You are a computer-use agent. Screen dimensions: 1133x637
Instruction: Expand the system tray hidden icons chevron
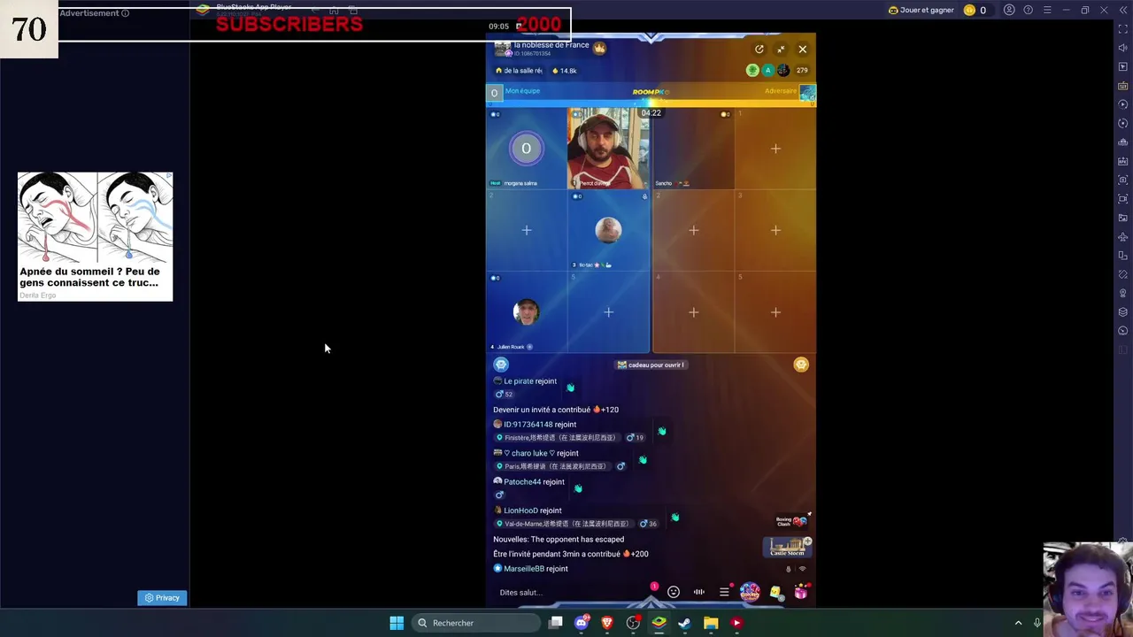pos(1018,623)
